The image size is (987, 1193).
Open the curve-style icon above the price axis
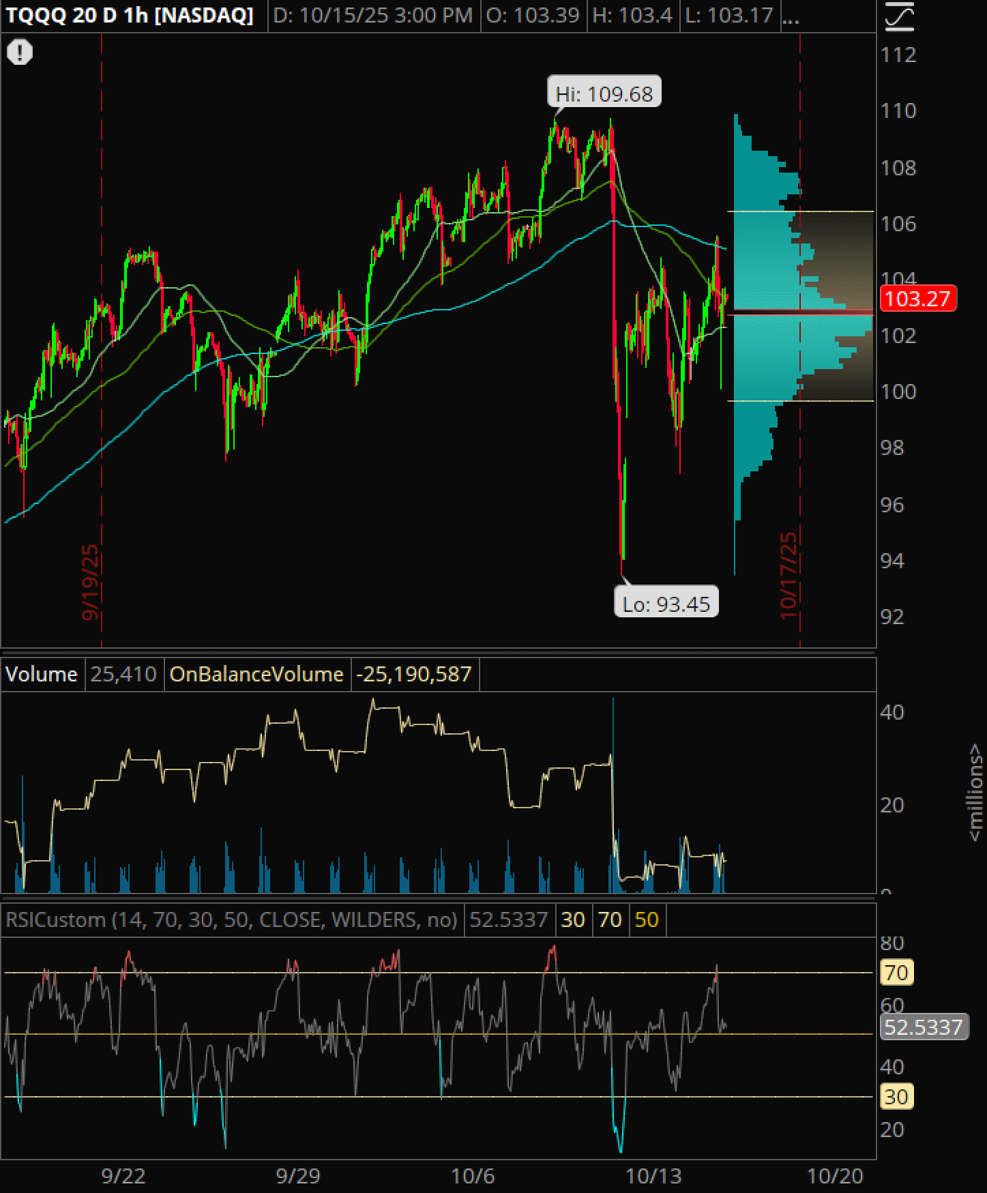(899, 16)
